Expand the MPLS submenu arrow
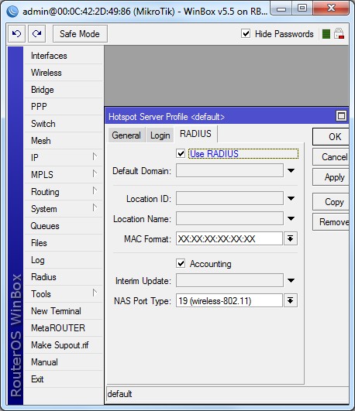 coord(95,174)
